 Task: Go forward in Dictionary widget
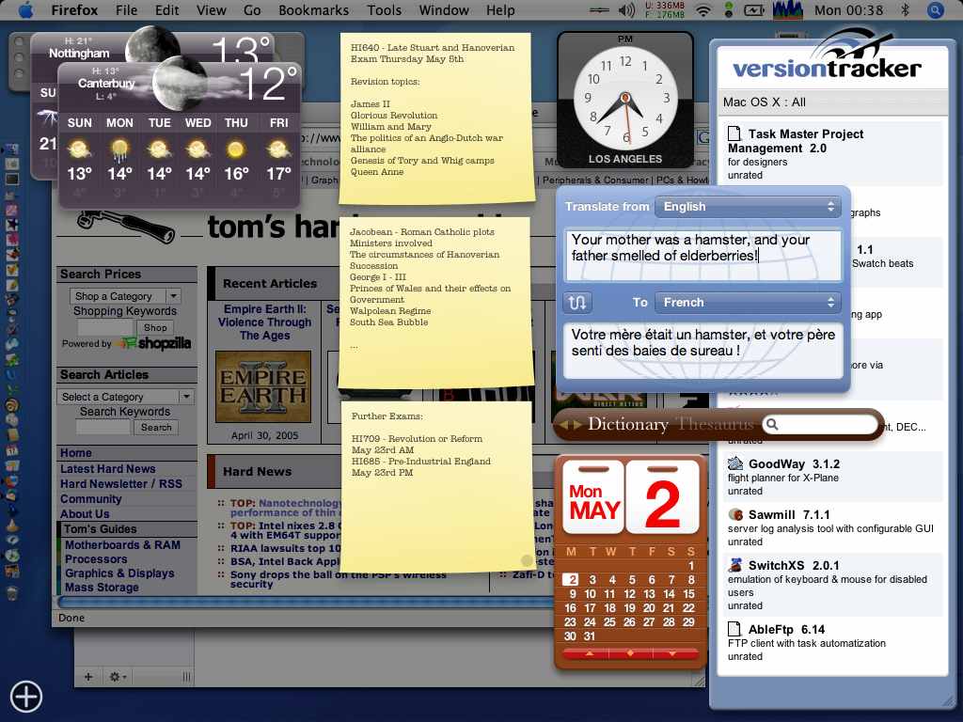577,424
